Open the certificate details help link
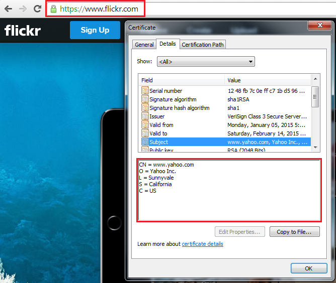 (x=203, y=244)
